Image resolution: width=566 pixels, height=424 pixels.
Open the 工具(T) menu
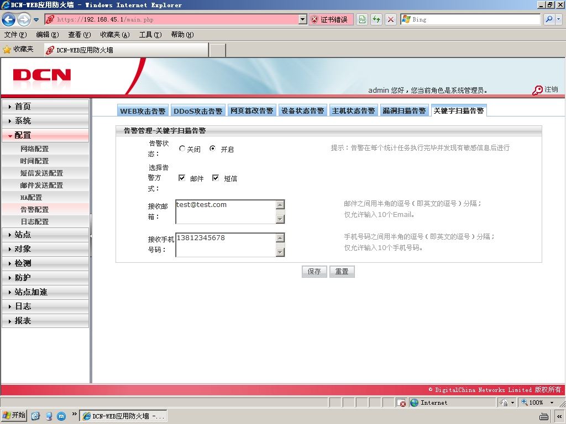150,35
